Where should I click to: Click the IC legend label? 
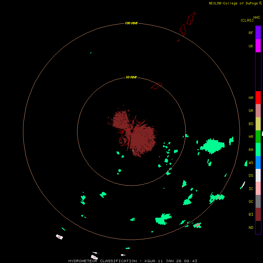251,189
